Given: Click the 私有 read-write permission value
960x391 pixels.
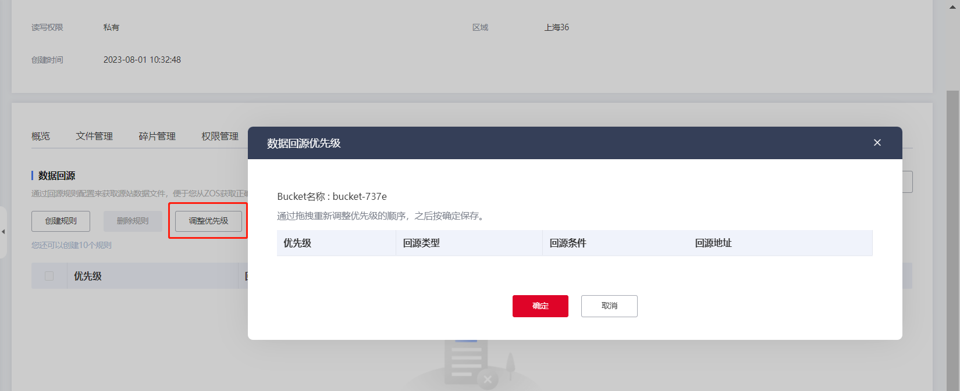Looking at the screenshot, I should (x=111, y=27).
